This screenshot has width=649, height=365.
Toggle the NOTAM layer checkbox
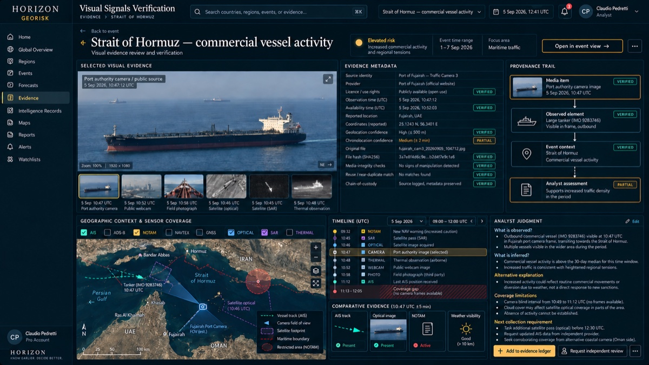[137, 233]
